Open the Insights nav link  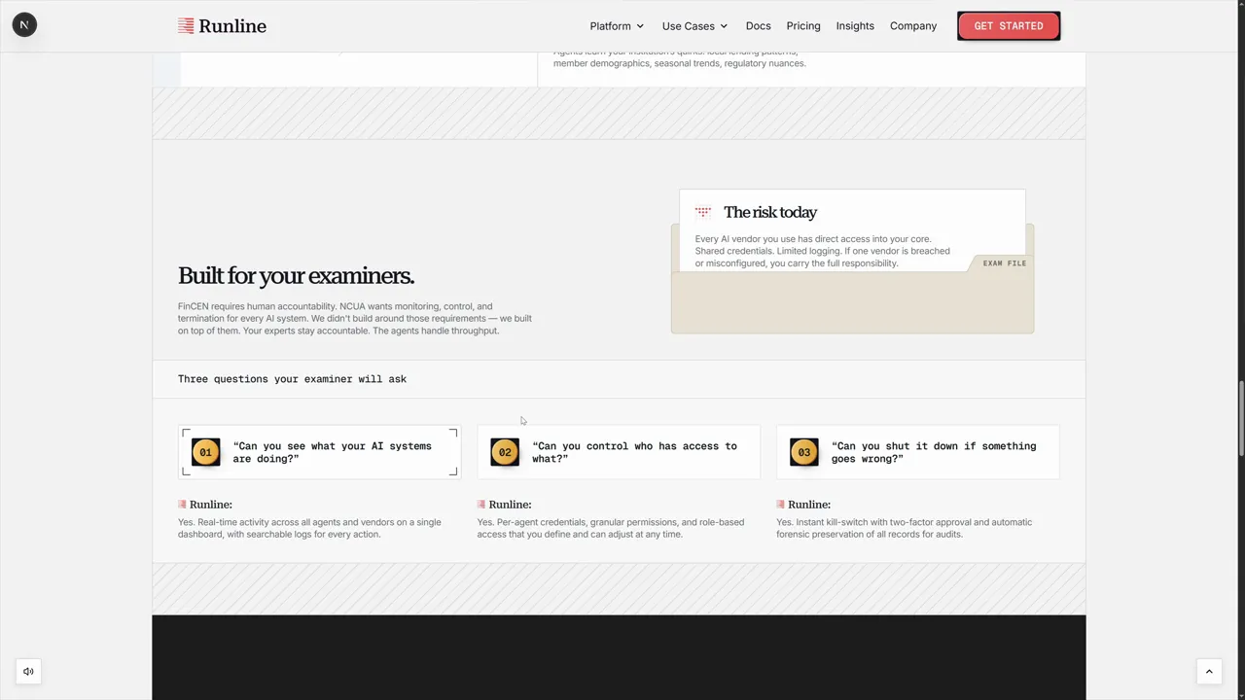[x=855, y=26]
